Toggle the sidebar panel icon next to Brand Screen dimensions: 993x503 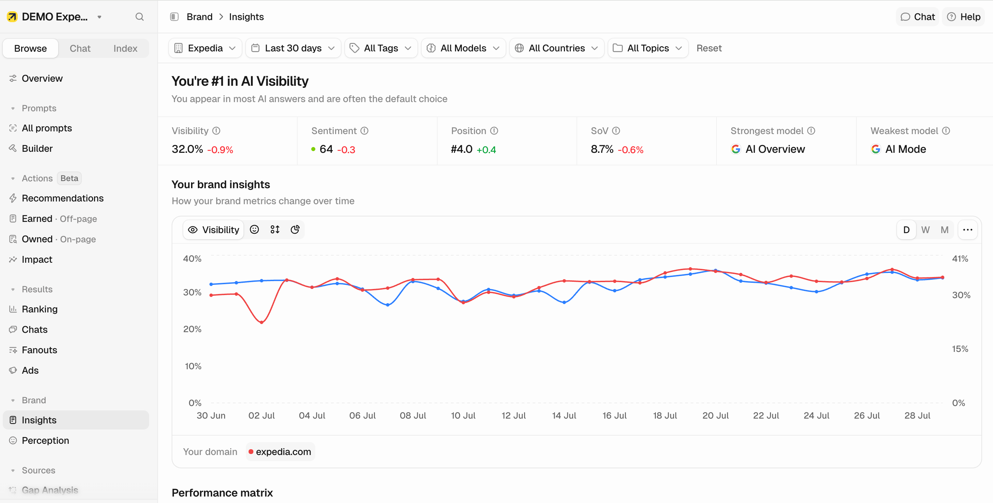click(x=174, y=17)
